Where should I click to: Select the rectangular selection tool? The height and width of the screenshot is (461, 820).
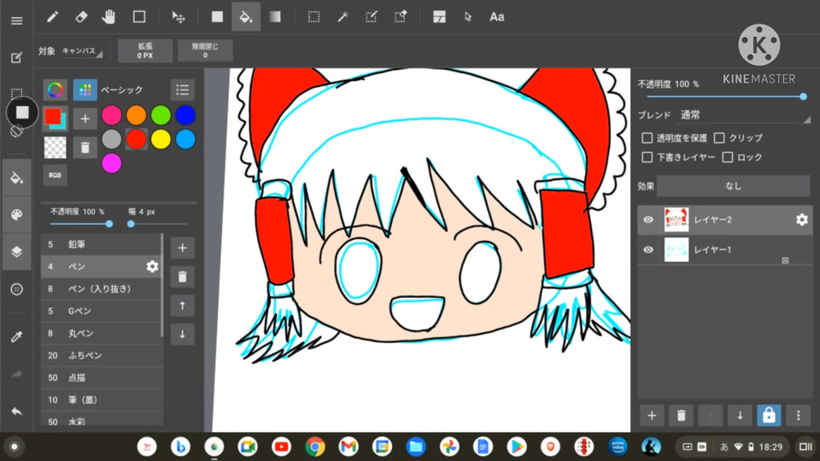(x=313, y=17)
